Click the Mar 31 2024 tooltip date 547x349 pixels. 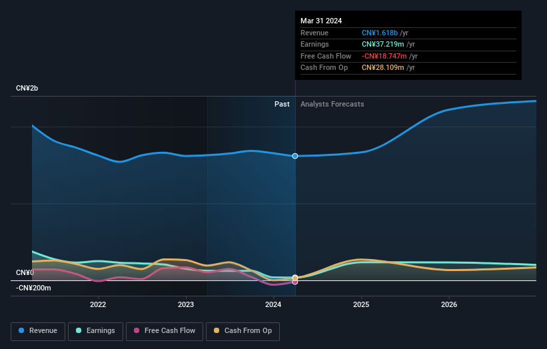coord(321,21)
